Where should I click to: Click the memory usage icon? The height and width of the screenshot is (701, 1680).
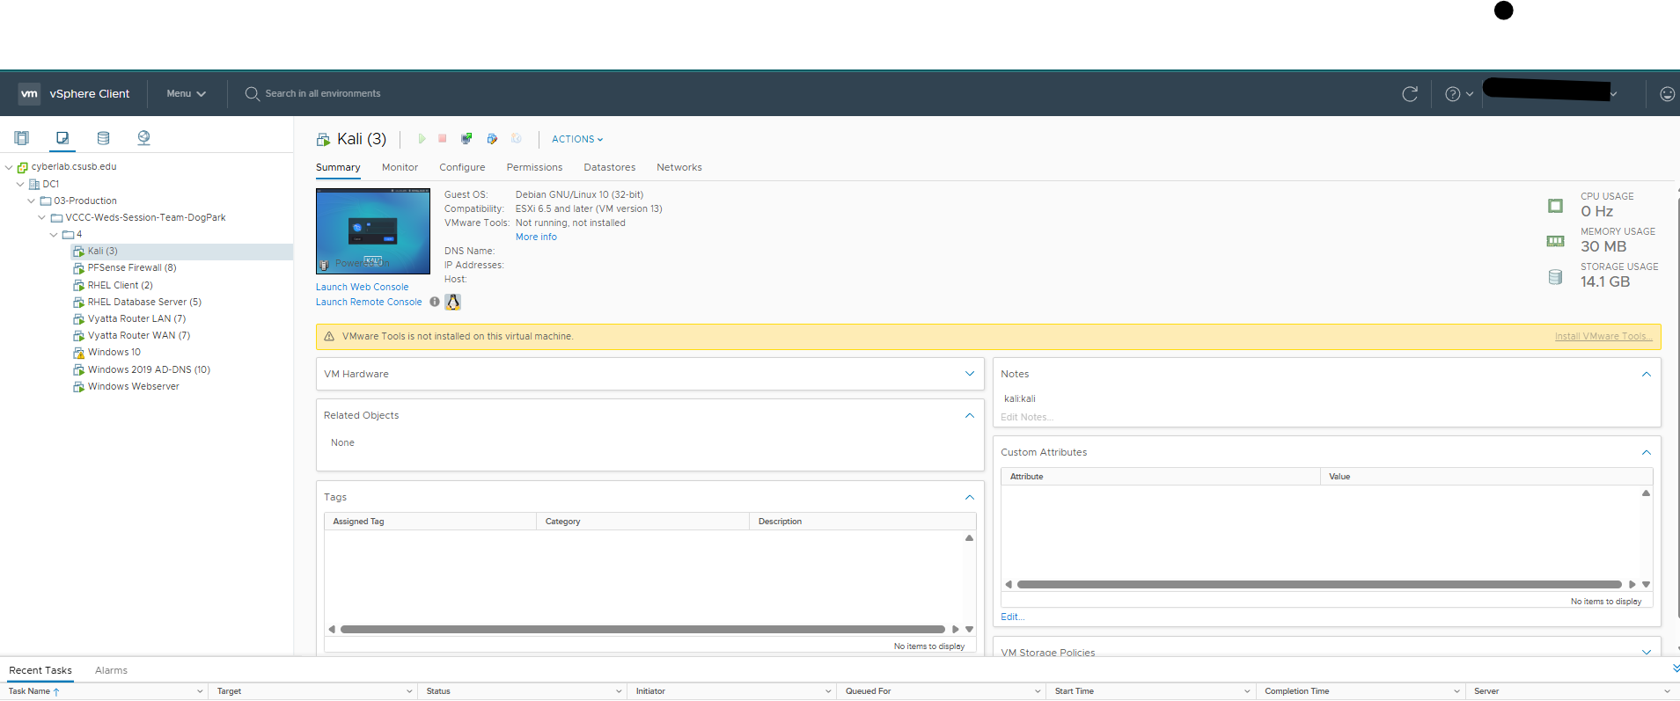pyautogui.click(x=1555, y=241)
